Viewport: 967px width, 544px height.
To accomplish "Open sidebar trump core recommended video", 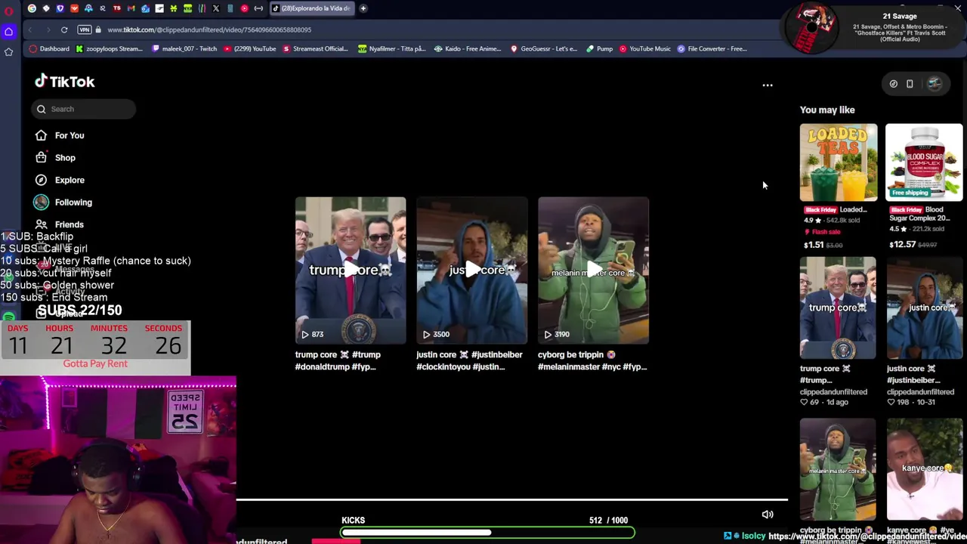I will [x=838, y=308].
